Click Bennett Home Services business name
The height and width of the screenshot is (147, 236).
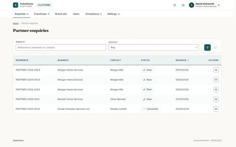click(x=70, y=99)
